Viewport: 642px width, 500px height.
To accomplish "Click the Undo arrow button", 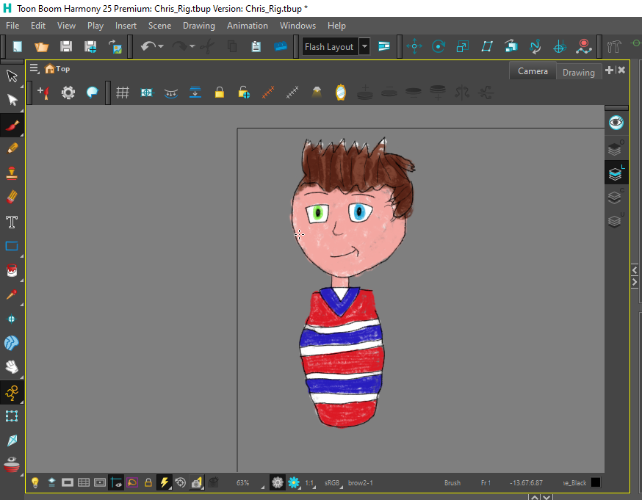I will [x=148, y=46].
